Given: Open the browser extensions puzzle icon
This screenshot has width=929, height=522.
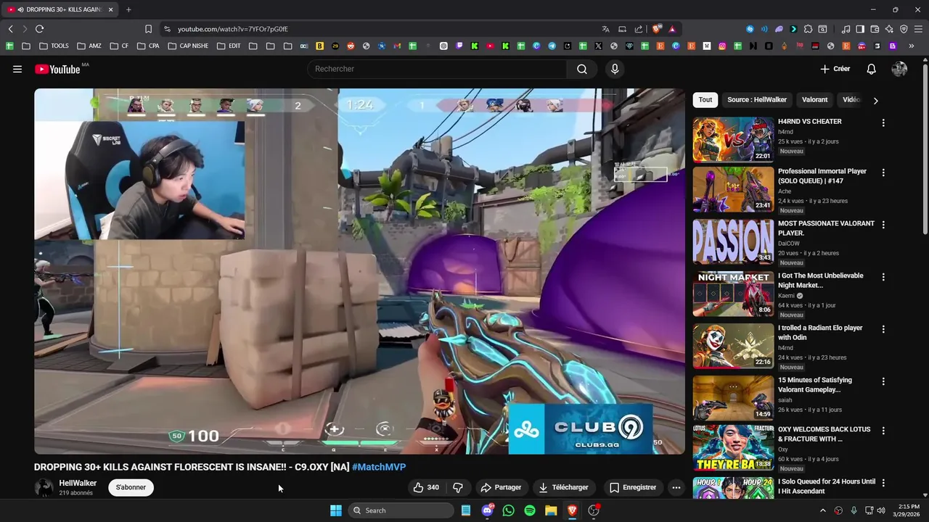Looking at the screenshot, I should click(x=808, y=29).
